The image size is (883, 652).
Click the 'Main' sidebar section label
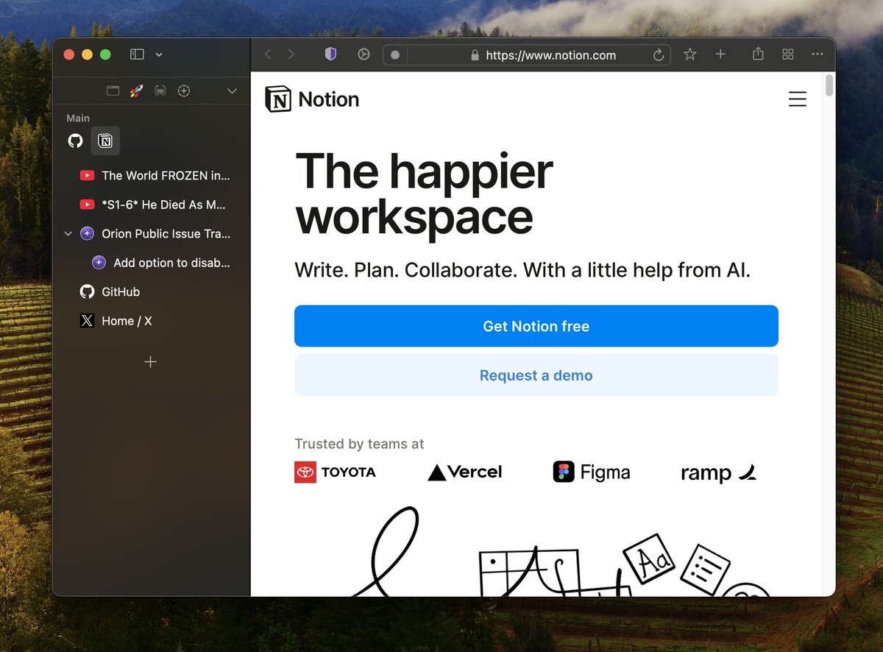78,118
